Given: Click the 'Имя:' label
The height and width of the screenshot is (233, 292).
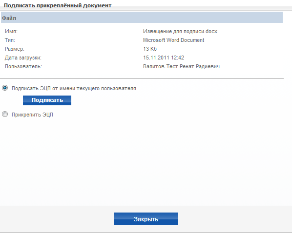Looking at the screenshot, I should 11,31.
